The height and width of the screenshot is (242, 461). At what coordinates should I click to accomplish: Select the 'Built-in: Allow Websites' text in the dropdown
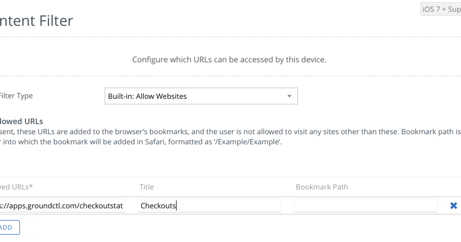point(147,96)
